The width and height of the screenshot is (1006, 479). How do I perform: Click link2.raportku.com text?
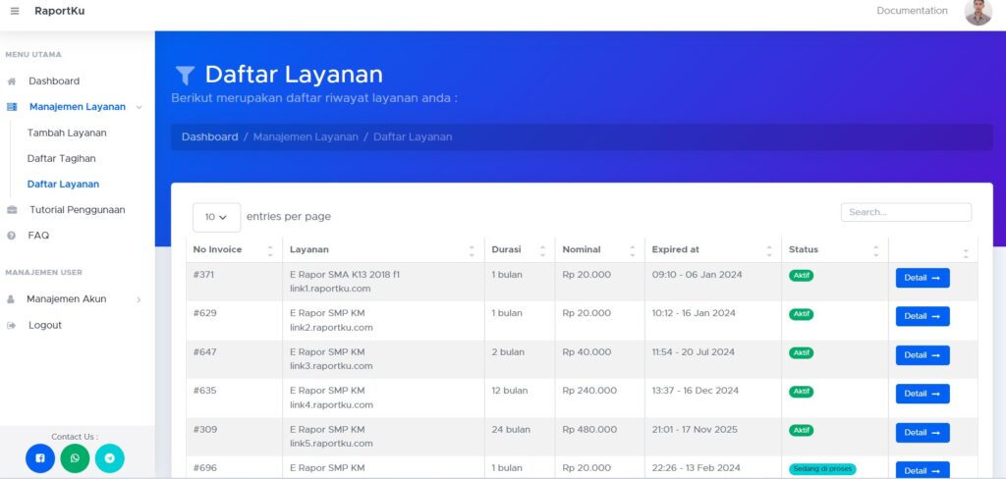[x=331, y=328]
